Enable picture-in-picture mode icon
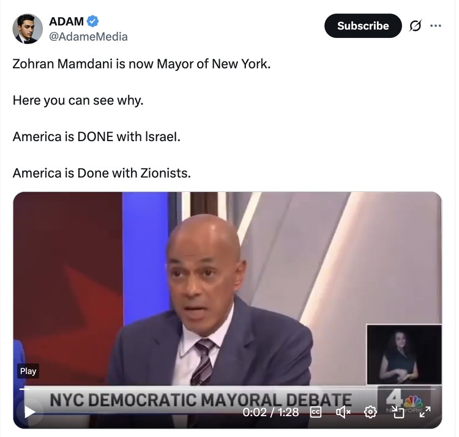 pyautogui.click(x=398, y=412)
